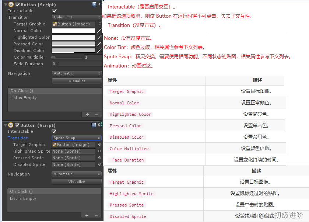Change Navigation from Automatic dropdown
This screenshot has width=309, height=222.
coord(76,73)
